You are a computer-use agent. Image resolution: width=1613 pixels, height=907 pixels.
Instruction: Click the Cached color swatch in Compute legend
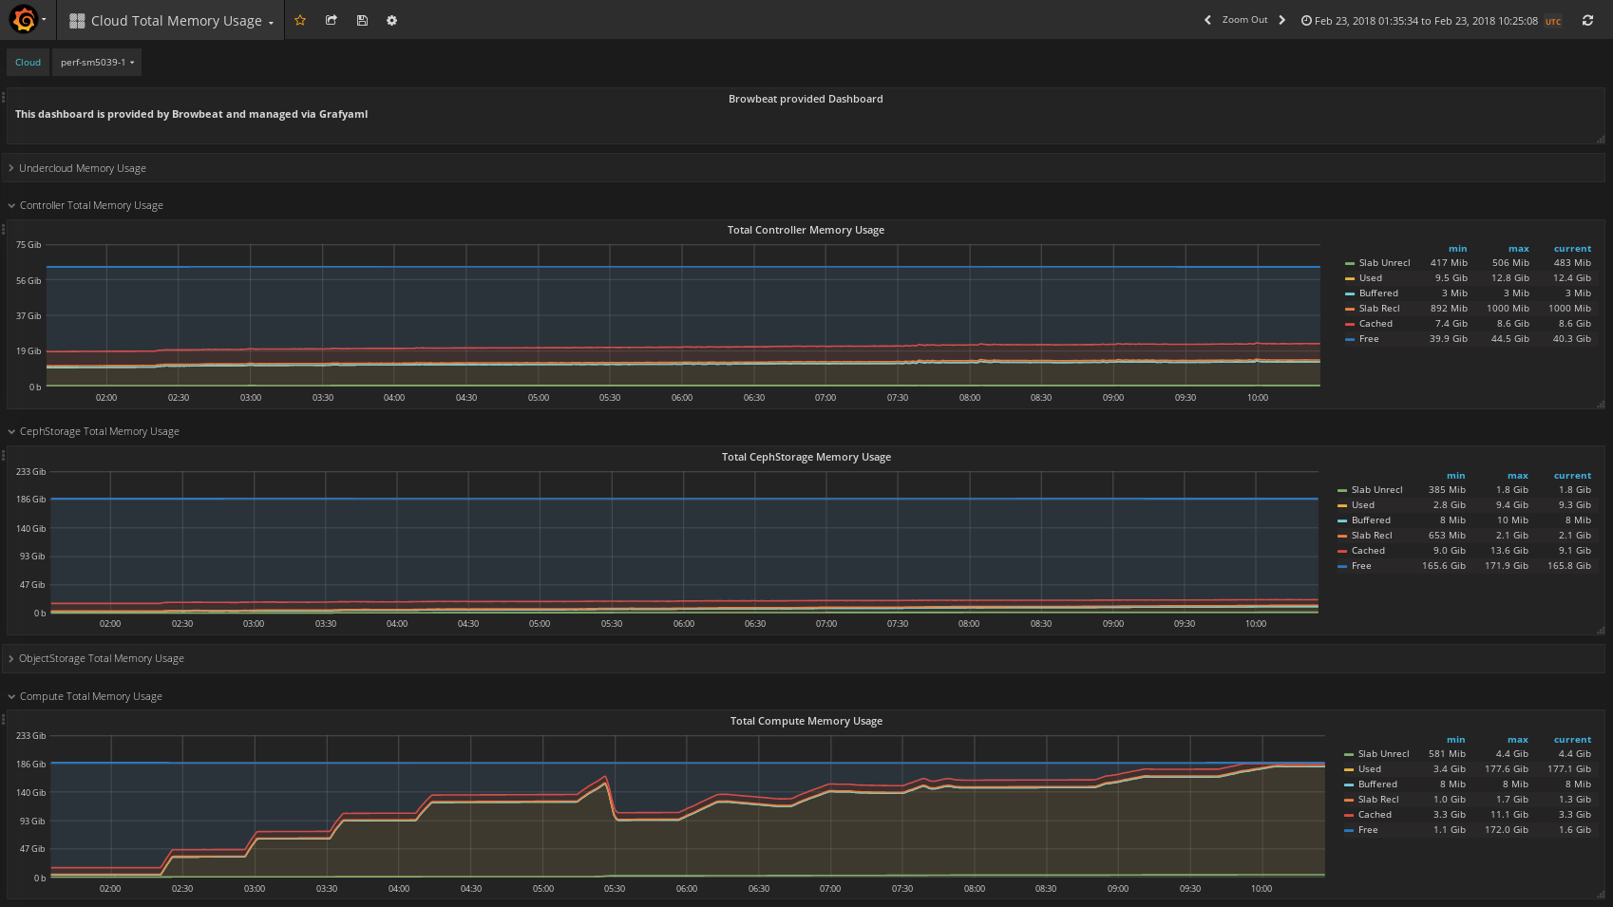(1349, 815)
